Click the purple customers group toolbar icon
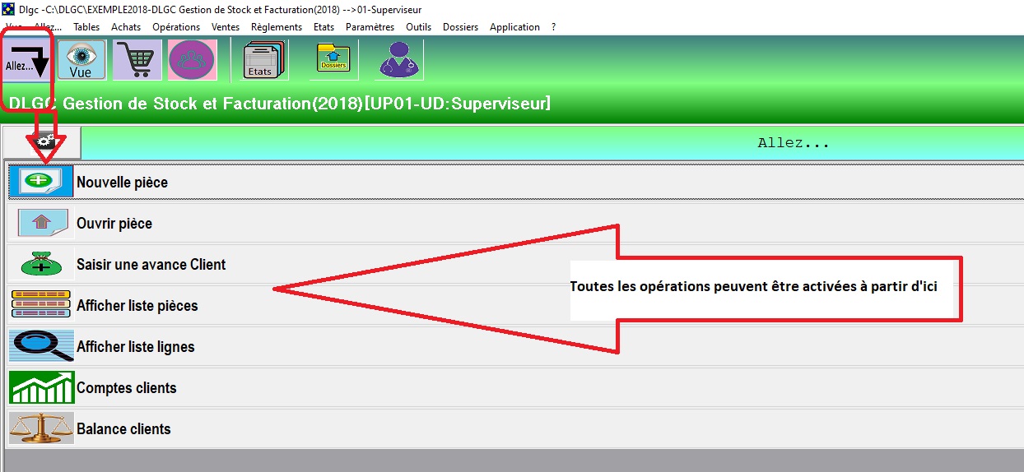The height and width of the screenshot is (472, 1024). [x=192, y=60]
